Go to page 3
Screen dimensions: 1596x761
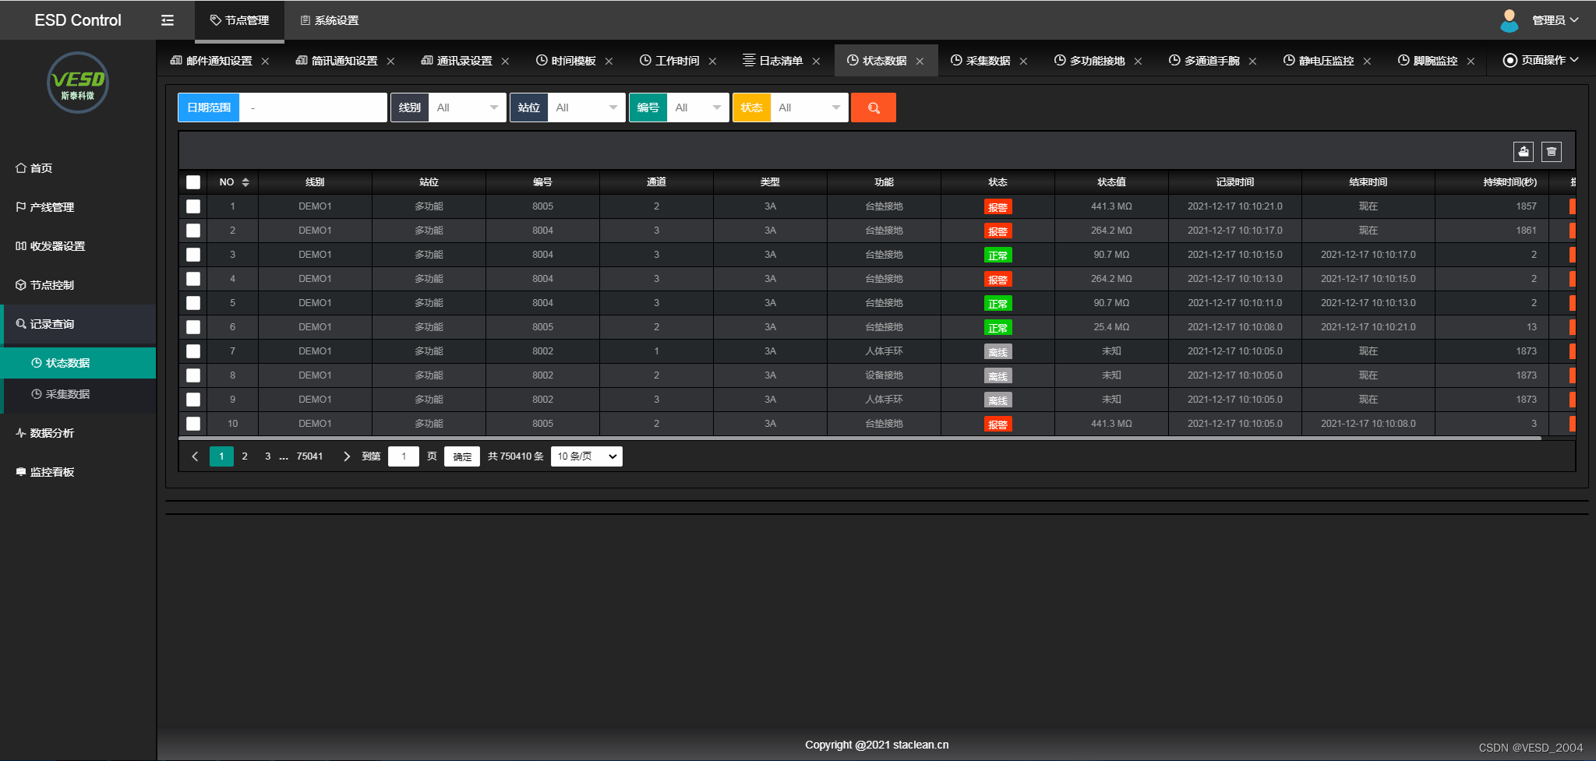coord(267,456)
